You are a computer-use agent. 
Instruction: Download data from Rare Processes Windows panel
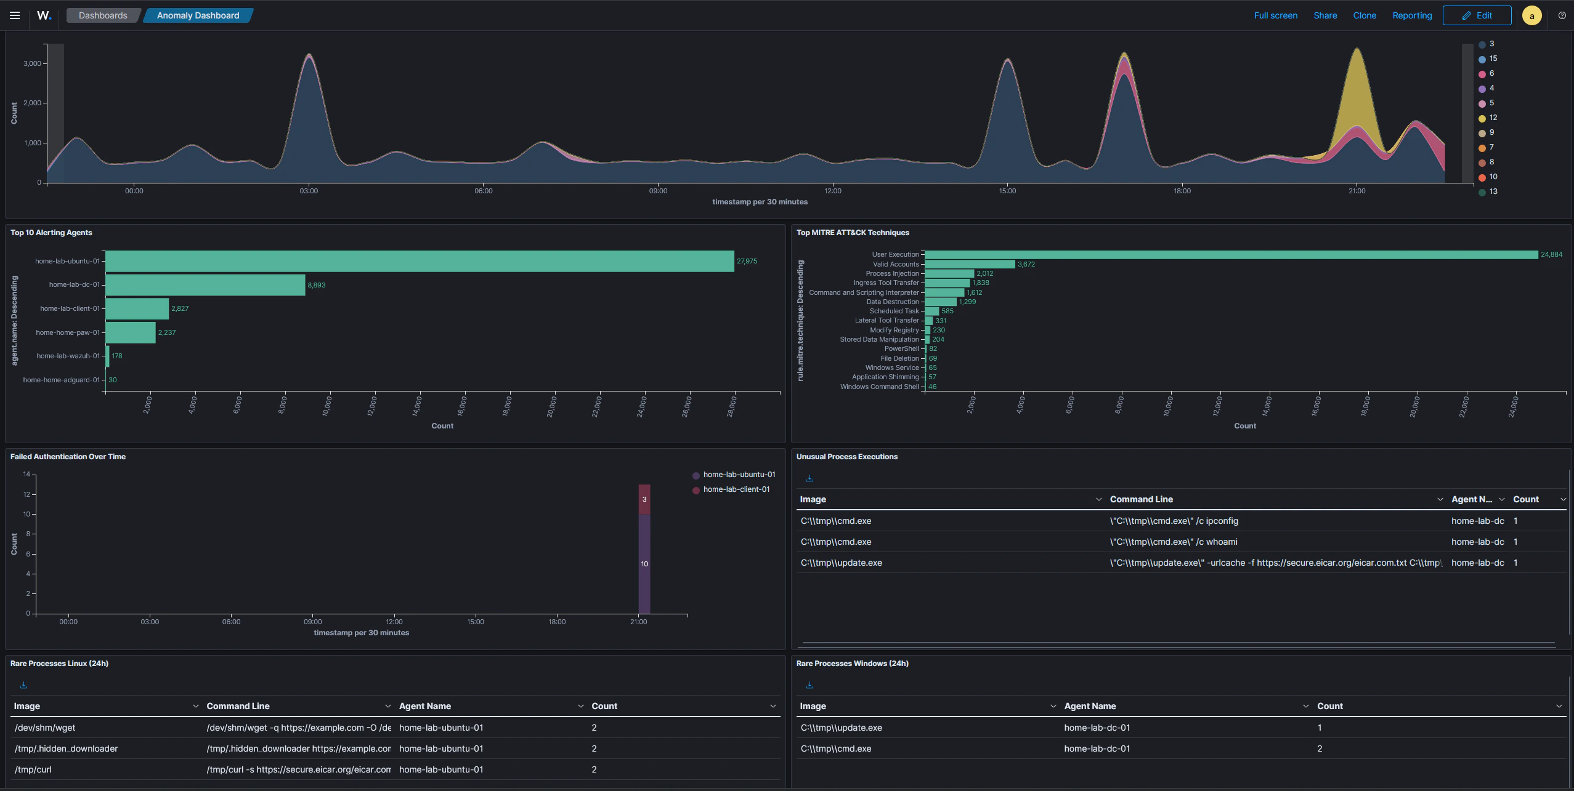pyautogui.click(x=809, y=685)
